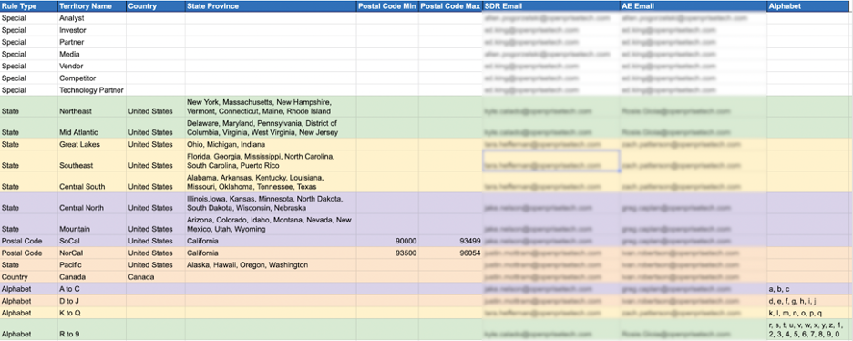This screenshot has width=853, height=341.
Task: Select the 93499 postal code max cell
Action: click(x=450, y=241)
